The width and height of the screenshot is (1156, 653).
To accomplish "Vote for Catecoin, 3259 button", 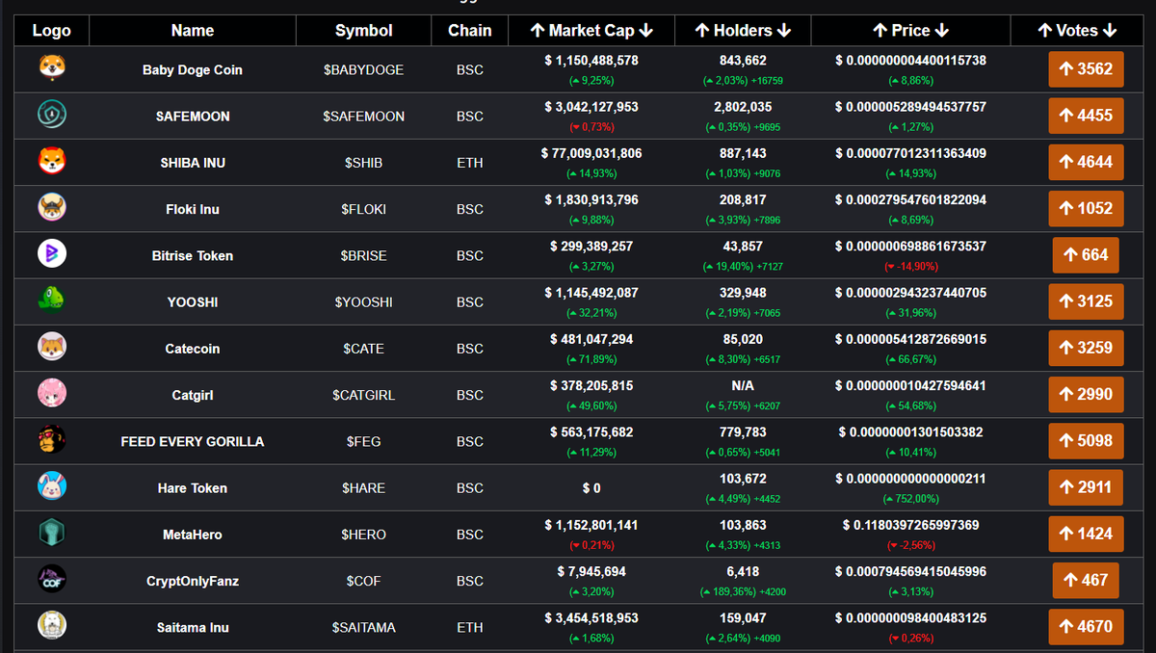I will pyautogui.click(x=1086, y=348).
